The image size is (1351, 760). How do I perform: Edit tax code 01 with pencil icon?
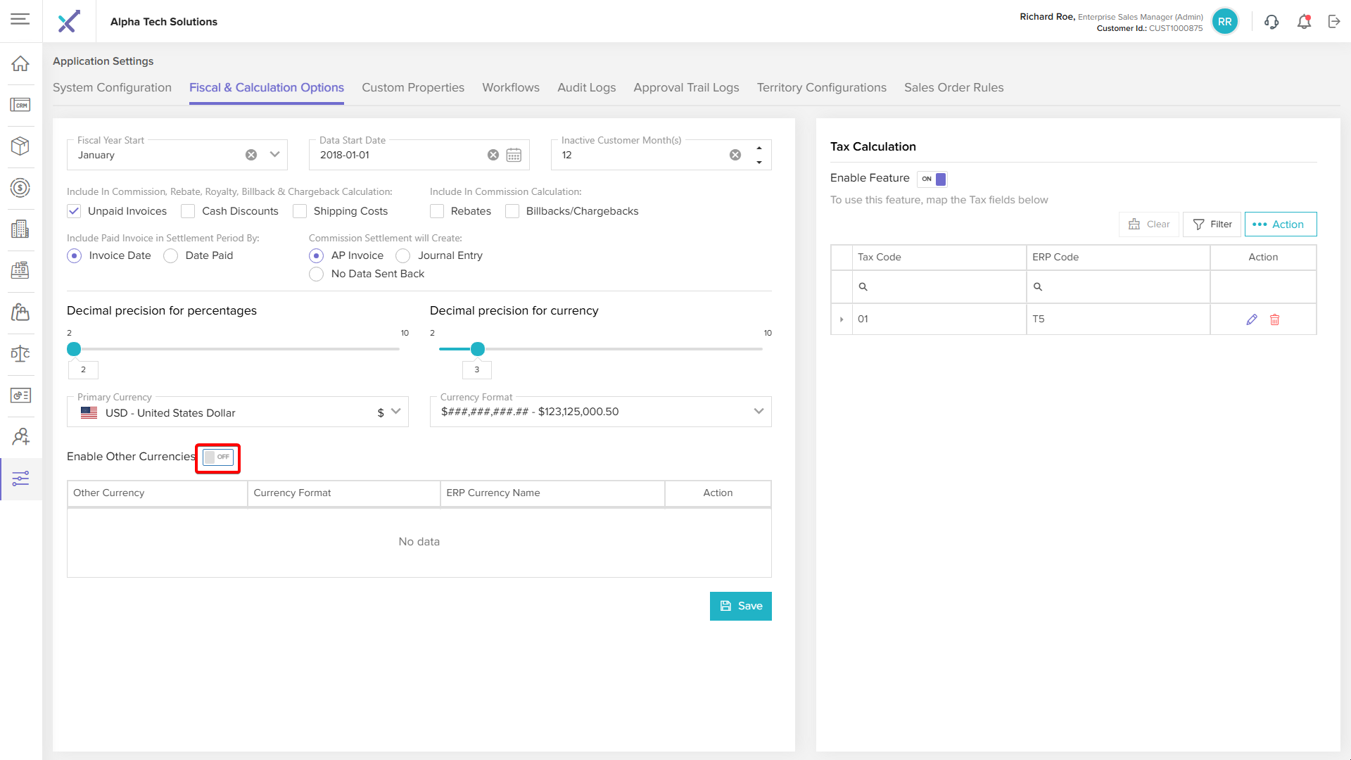click(1252, 319)
